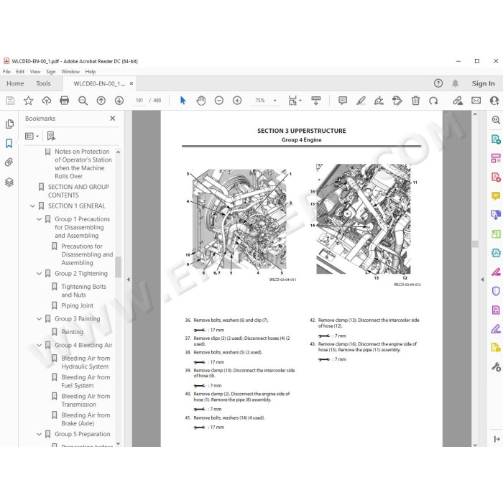Open notifications bell
This screenshot has height=503, width=503.
(x=455, y=83)
